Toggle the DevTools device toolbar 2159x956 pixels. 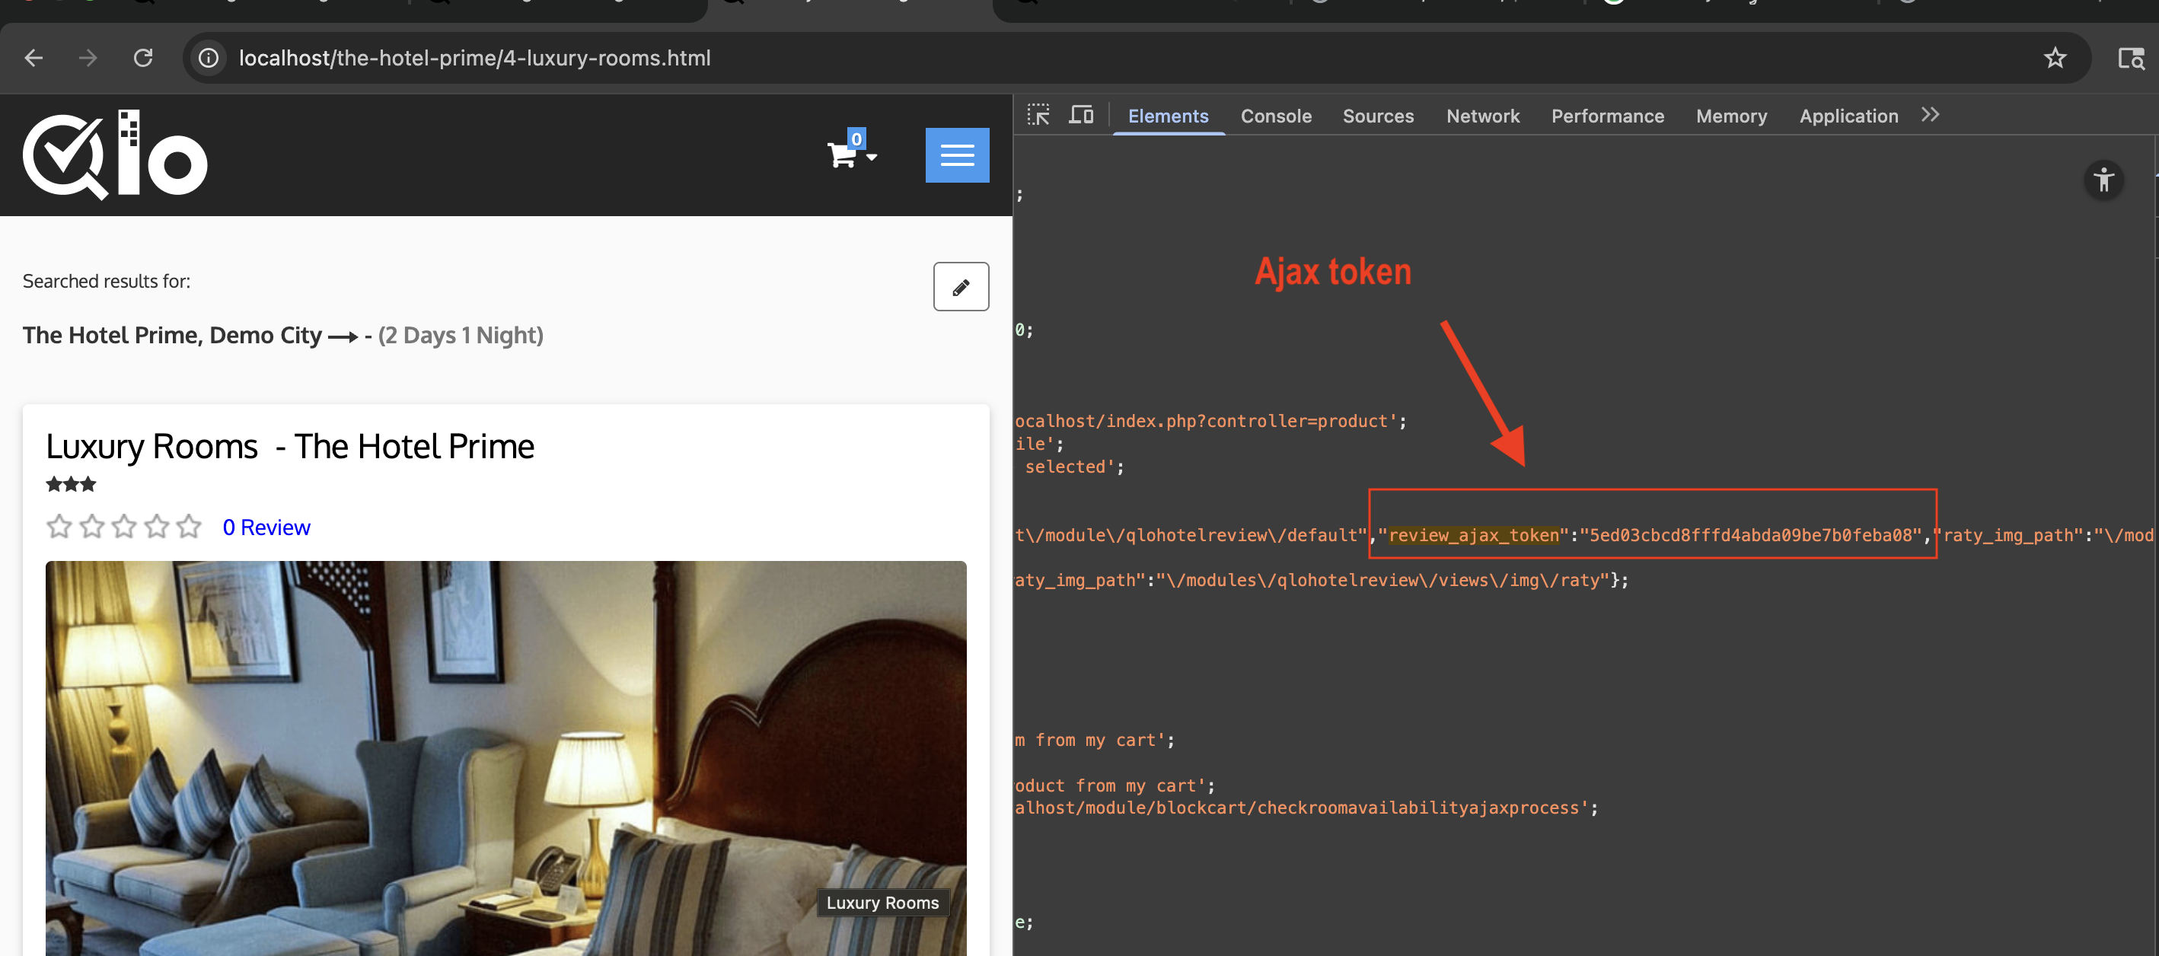[x=1081, y=115]
